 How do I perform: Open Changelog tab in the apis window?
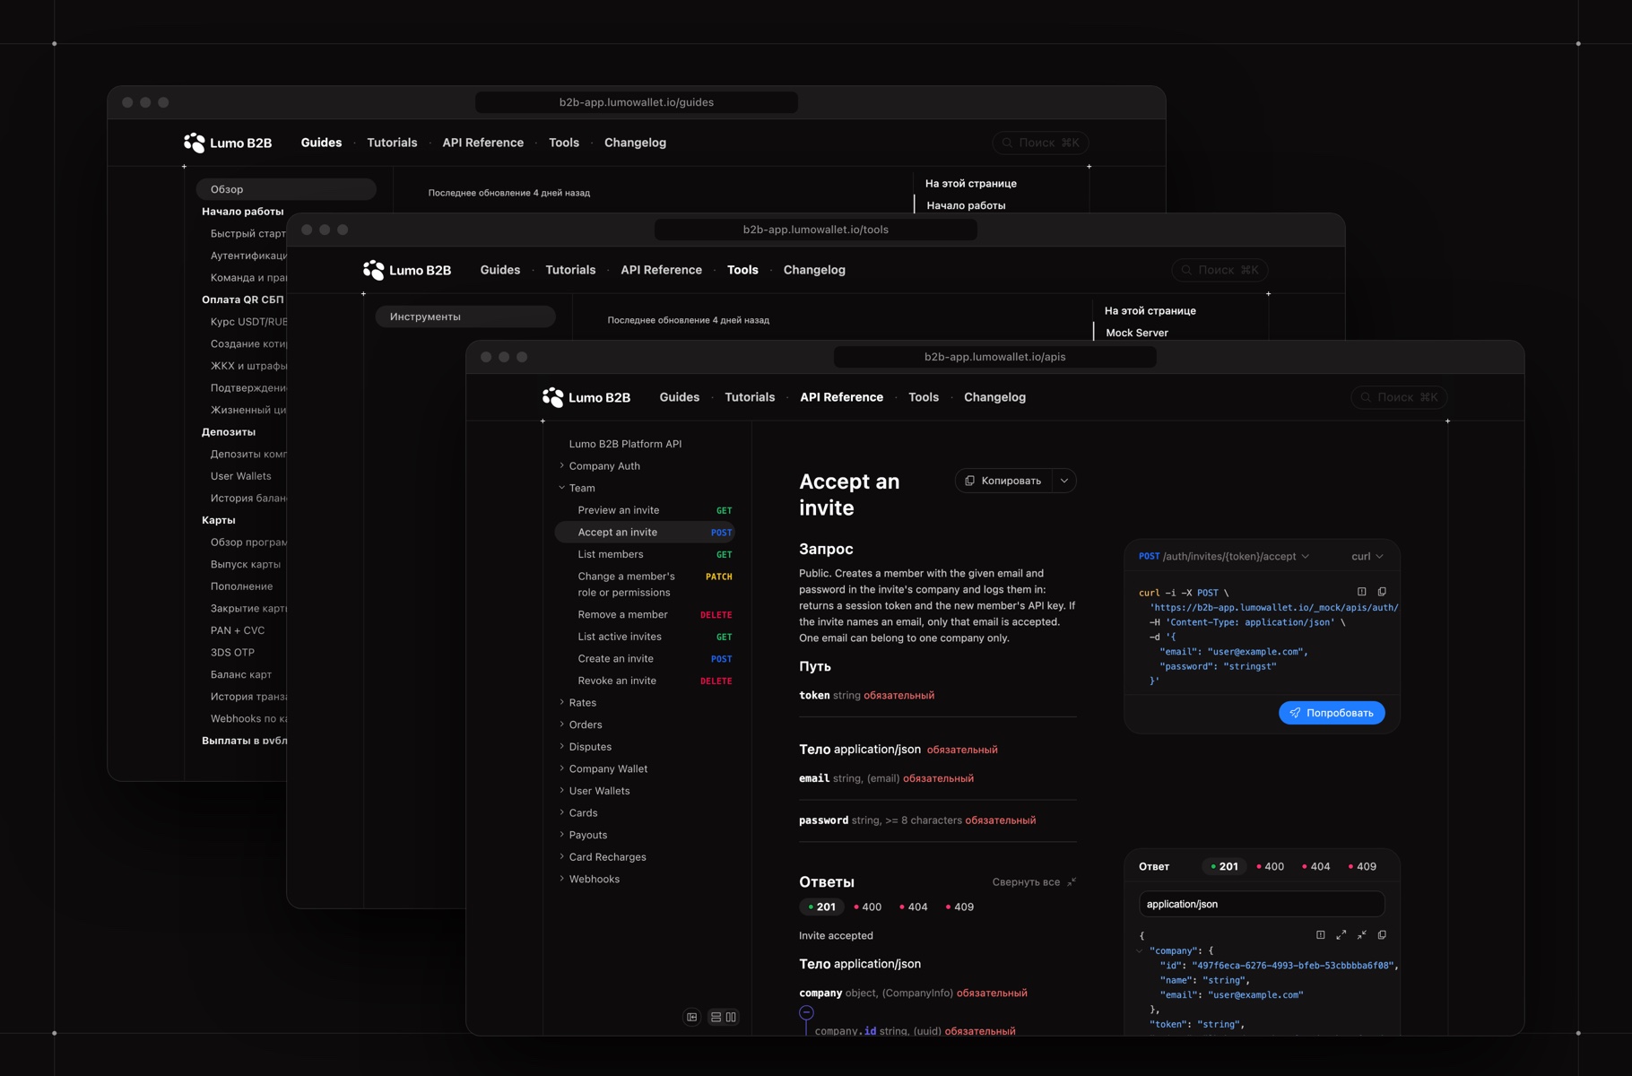click(x=994, y=397)
